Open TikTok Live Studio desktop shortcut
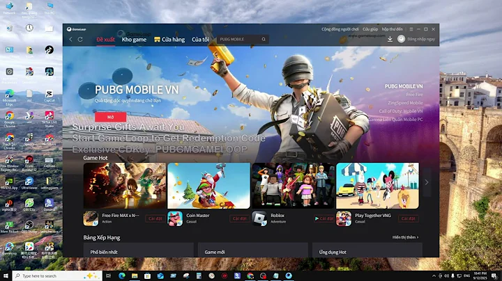The height and width of the screenshot is (281, 502). click(x=50, y=119)
